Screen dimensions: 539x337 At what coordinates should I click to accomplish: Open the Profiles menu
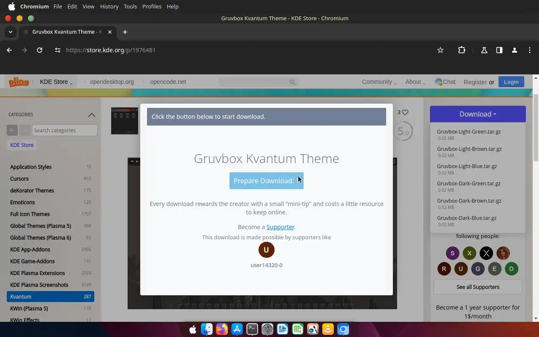(152, 6)
